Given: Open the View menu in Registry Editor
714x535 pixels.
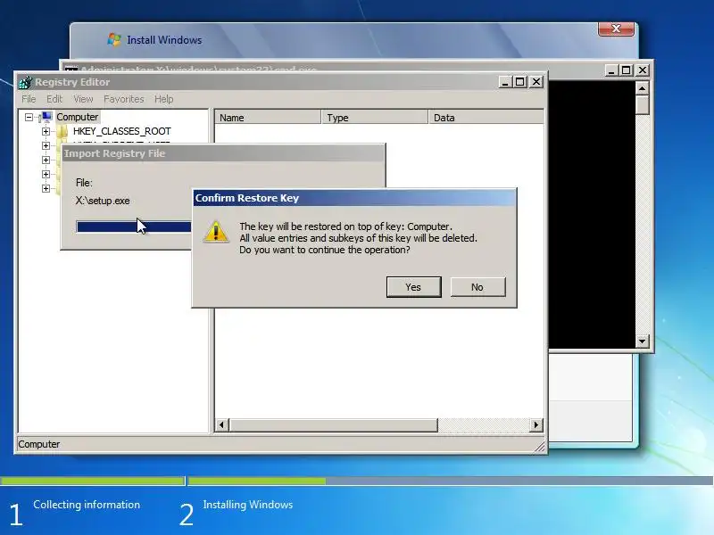Looking at the screenshot, I should tap(83, 99).
